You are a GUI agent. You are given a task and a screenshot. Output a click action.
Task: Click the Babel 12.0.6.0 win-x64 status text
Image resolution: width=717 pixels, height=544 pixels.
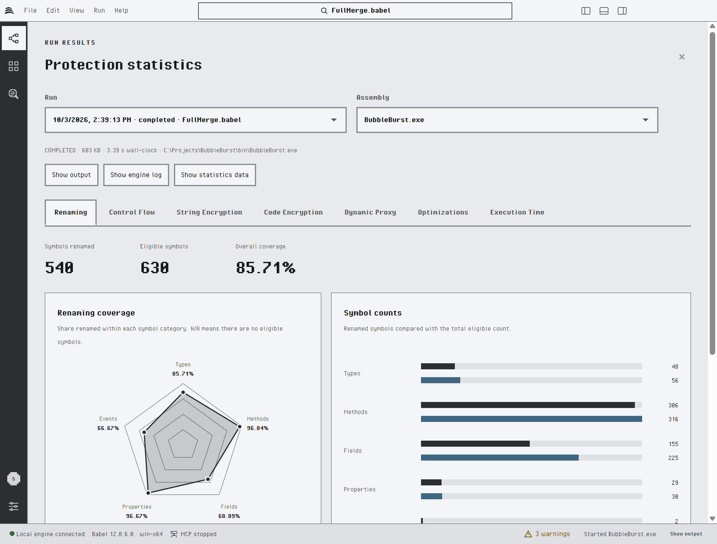(127, 534)
